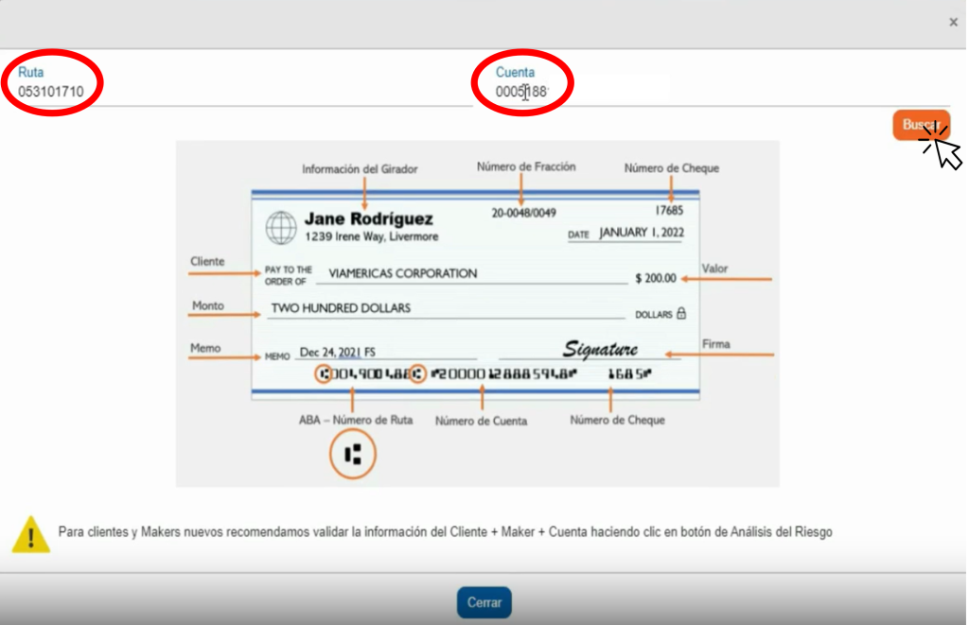Screen dimensions: 969x625
Task: Click the "Valor" label right of check
Action: tap(714, 269)
